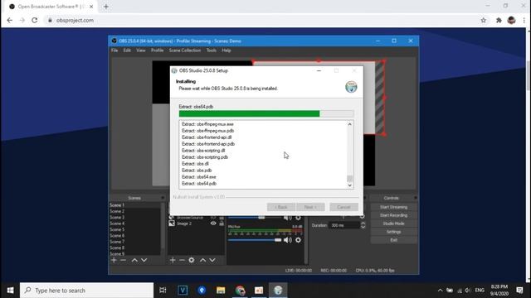Image resolution: width=531 pixels, height=298 pixels.
Task: Click the installer green progress bar
Action: (x=266, y=113)
